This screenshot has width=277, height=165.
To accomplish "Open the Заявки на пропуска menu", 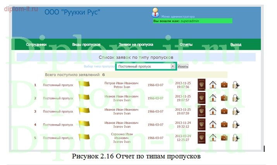I will tap(136, 45).
